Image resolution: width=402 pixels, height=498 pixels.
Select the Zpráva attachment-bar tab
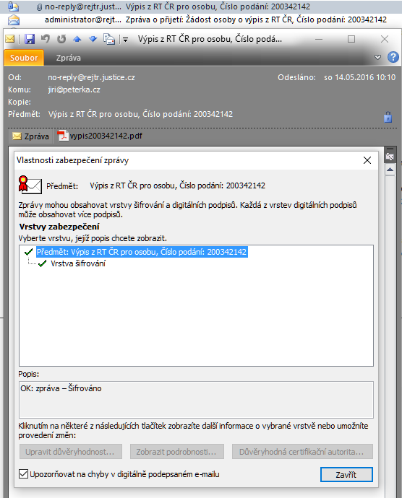[x=30, y=136]
